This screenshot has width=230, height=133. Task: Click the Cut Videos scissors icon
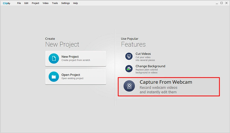click(x=129, y=56)
